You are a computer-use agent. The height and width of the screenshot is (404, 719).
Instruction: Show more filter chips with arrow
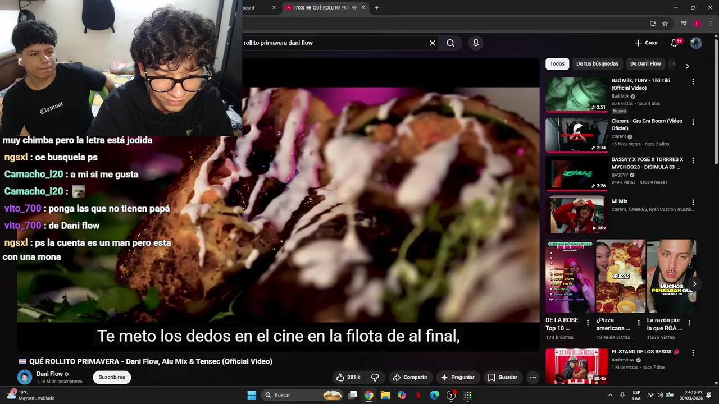[x=686, y=66]
